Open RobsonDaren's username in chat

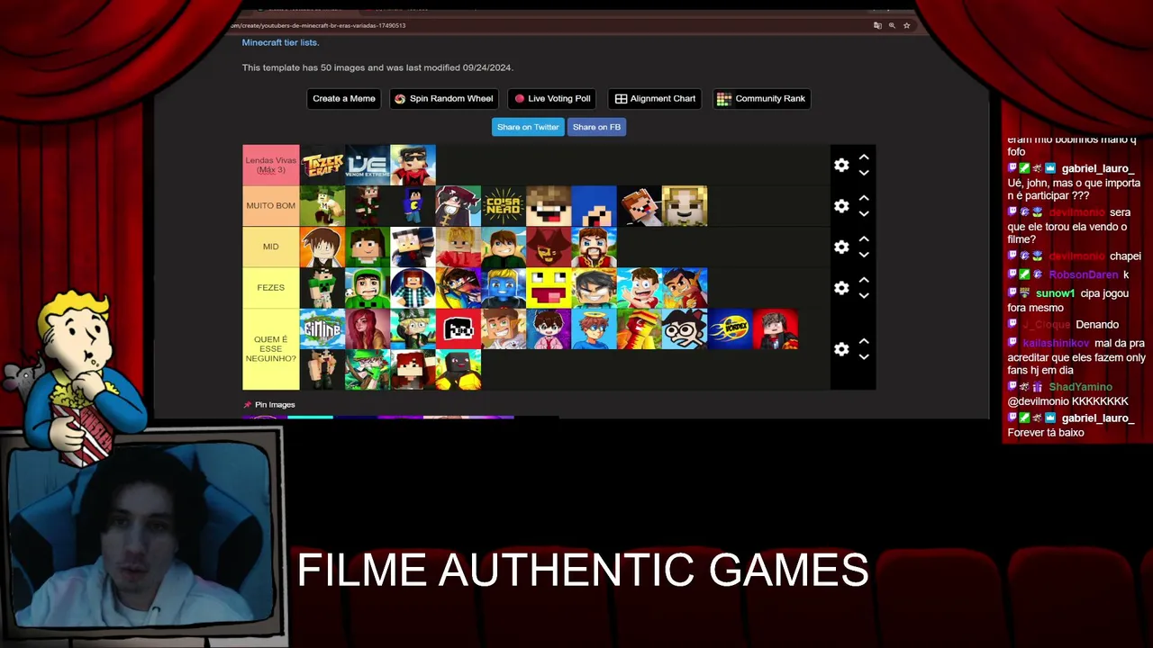pyautogui.click(x=1084, y=274)
